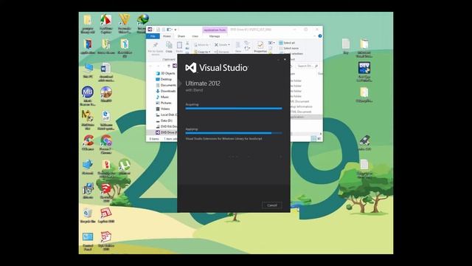472x266 pixels.
Task: Click the Control Panel desktop icon
Action: pos(88,242)
